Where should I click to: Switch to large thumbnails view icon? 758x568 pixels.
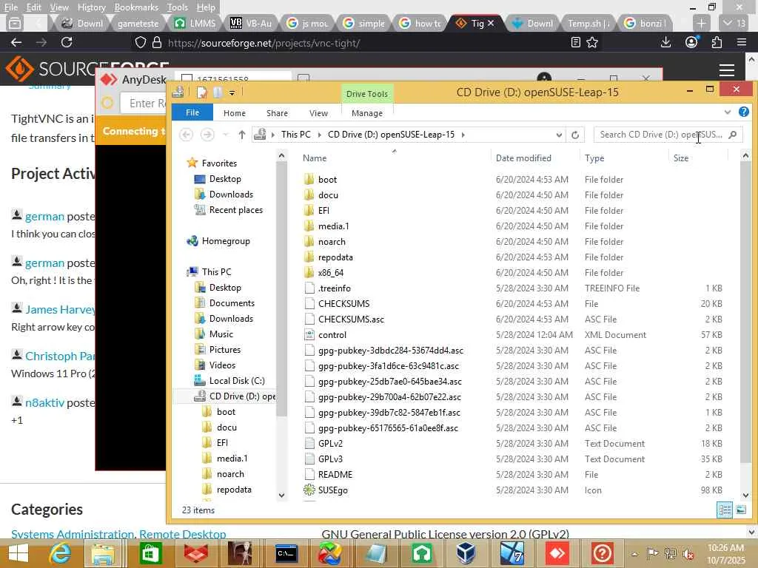coord(741,510)
